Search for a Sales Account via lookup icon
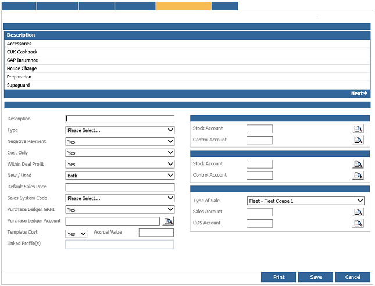This screenshot has height=286, width=375. click(x=358, y=212)
